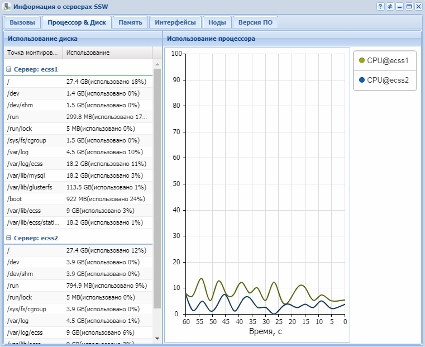Click the refresh arrows icon in title bar
Screen dimensions: 425x347
pos(390,7)
